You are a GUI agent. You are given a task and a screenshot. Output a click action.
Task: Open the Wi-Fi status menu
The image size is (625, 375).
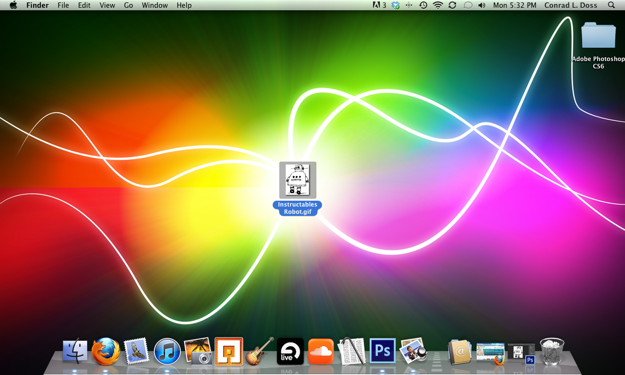click(438, 5)
